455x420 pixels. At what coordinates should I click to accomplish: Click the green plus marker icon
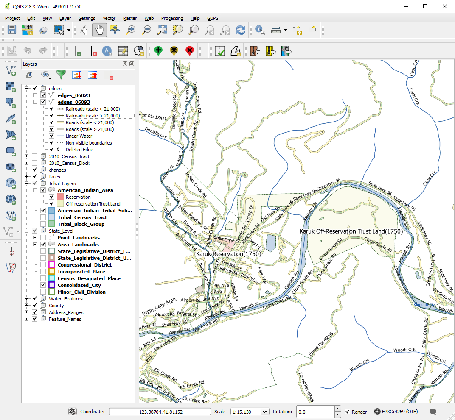click(158, 51)
